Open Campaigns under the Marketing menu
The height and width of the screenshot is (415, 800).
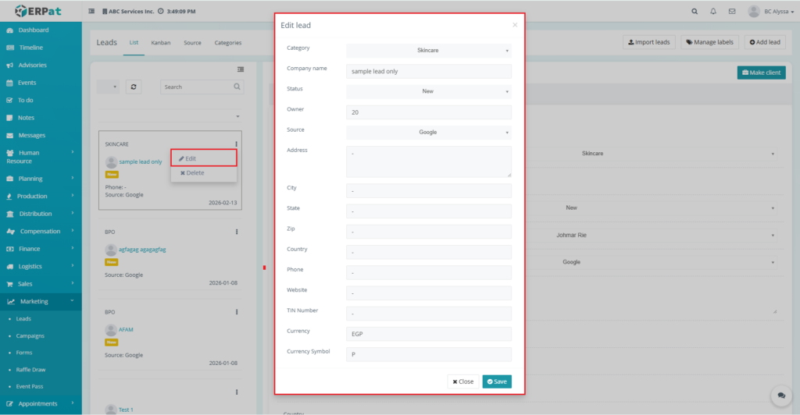point(30,336)
